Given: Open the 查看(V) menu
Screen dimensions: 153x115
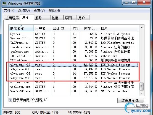Looking at the screenshot, I should pyautogui.click(x=39, y=10).
